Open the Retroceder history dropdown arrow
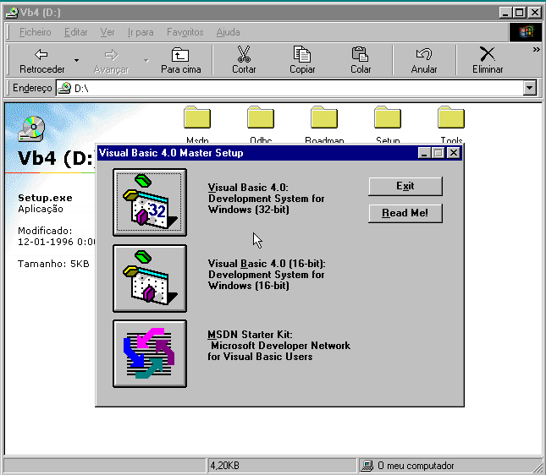 (76, 61)
